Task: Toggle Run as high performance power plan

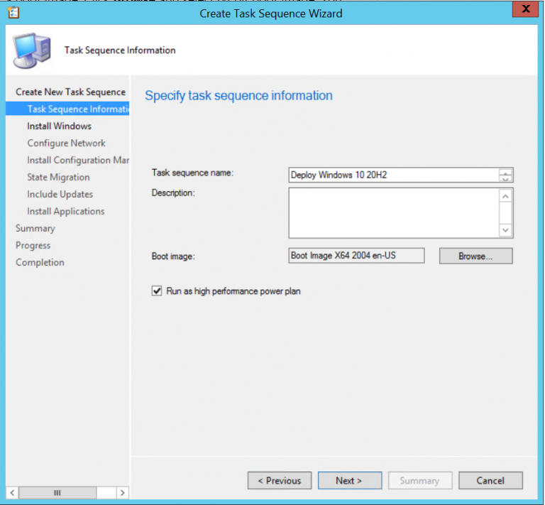Action: click(157, 291)
